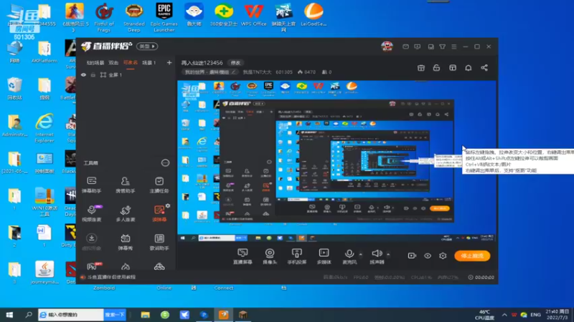574x322 pixels.
Task: Show hidden system tray icons chevron
Action: [504, 315]
